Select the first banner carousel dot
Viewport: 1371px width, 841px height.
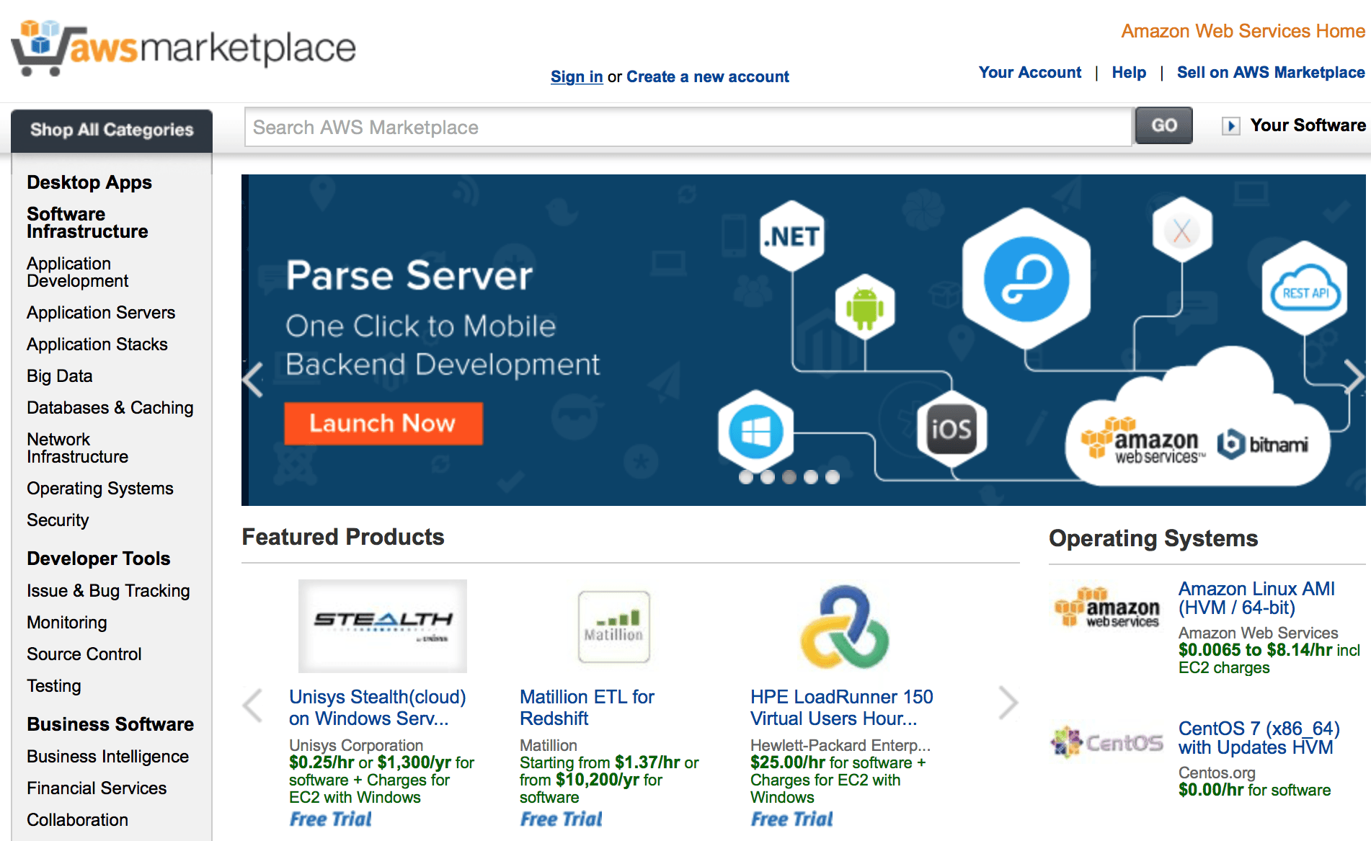pyautogui.click(x=746, y=477)
